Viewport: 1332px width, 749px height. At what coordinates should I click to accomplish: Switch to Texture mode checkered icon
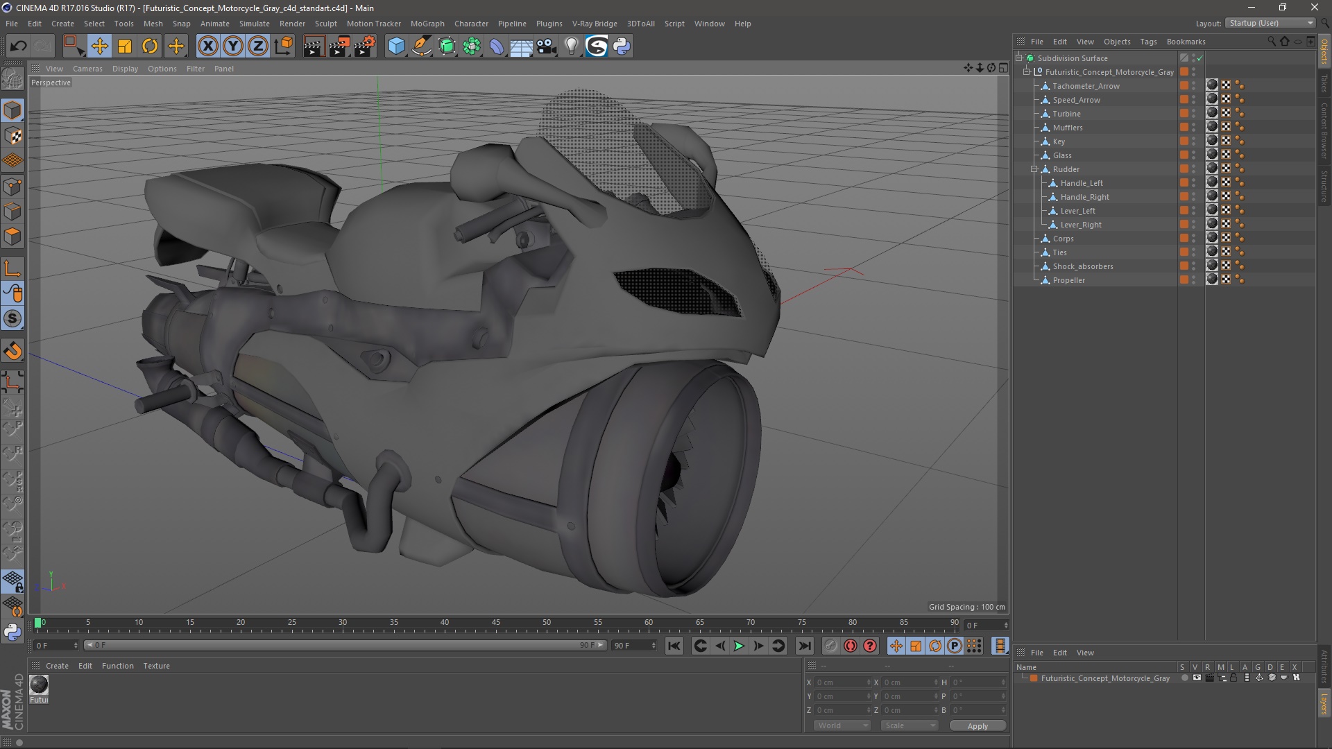coord(12,136)
